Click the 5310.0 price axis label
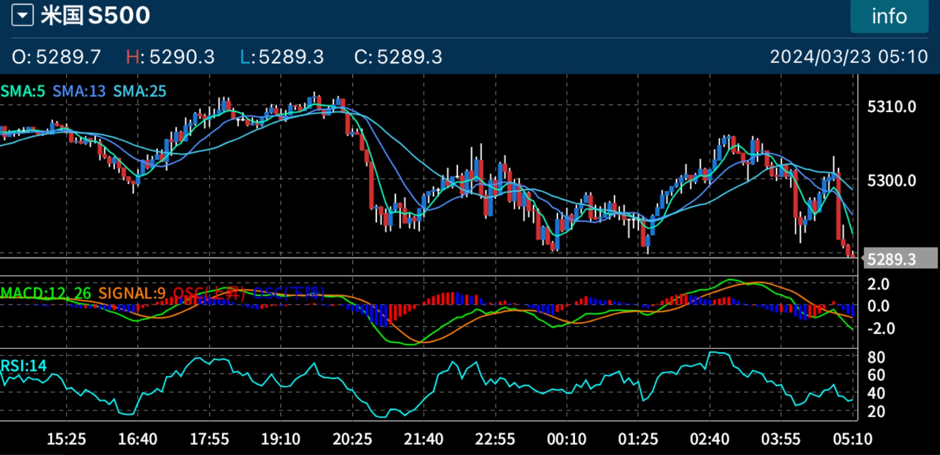The image size is (940, 455). click(x=891, y=107)
